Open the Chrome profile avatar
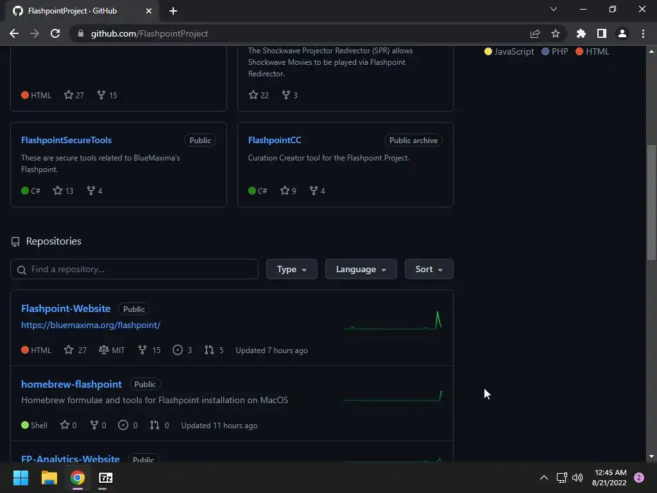 [x=622, y=33]
